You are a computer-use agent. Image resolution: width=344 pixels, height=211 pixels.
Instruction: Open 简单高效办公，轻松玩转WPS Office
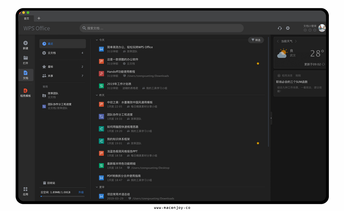130,47
